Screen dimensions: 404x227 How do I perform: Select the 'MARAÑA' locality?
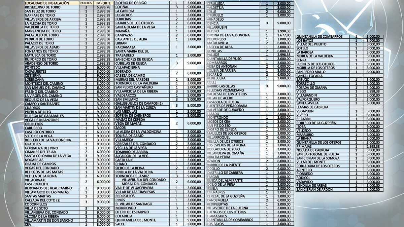[x=122, y=31]
